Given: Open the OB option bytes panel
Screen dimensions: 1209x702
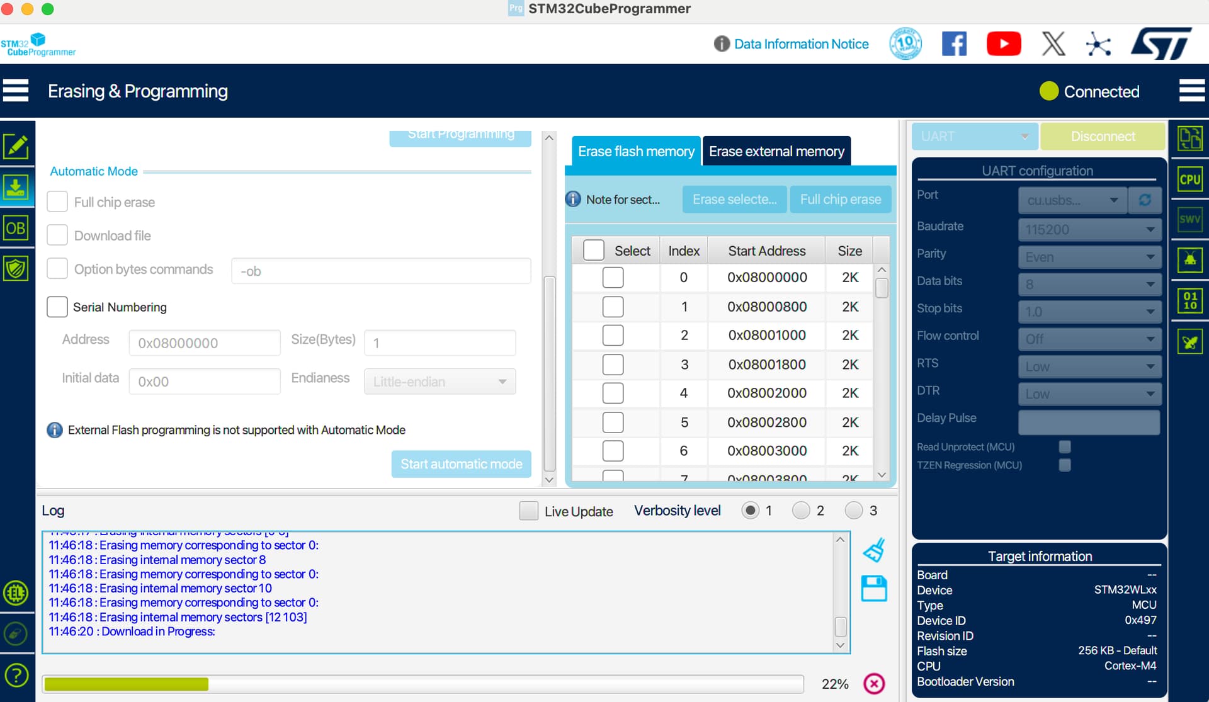Looking at the screenshot, I should pos(16,228).
